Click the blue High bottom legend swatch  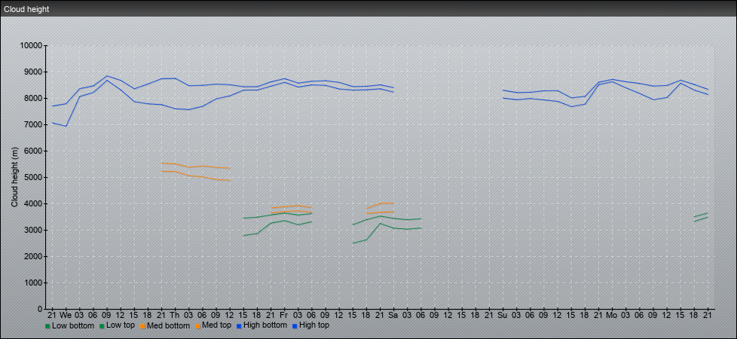point(240,326)
